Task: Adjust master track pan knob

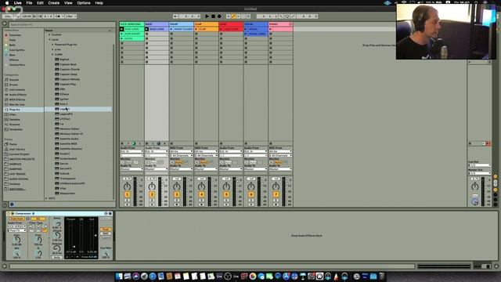Action: pos(475,186)
